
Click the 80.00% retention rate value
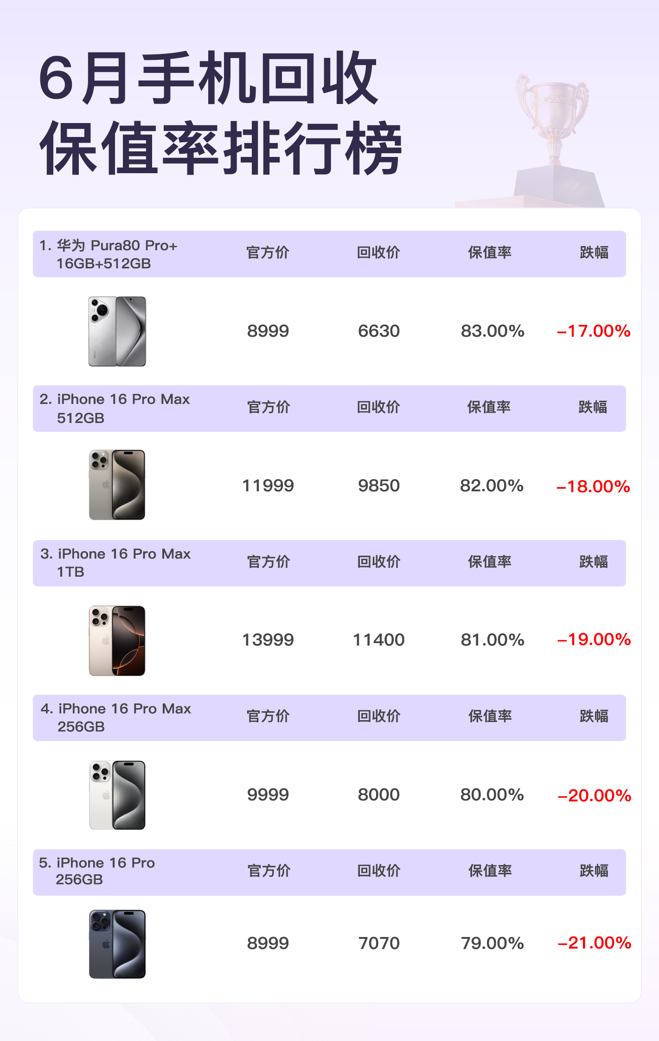tap(492, 794)
